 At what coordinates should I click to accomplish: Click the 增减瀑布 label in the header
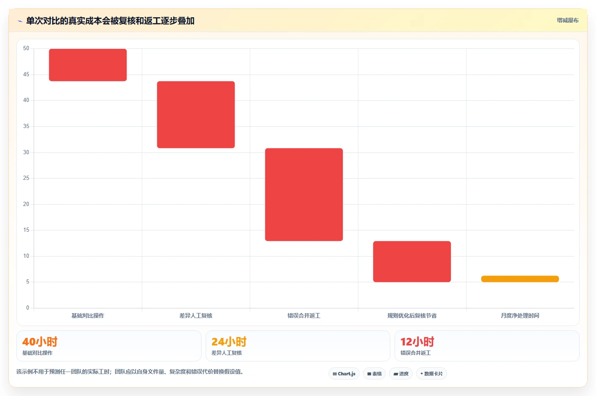pyautogui.click(x=568, y=20)
